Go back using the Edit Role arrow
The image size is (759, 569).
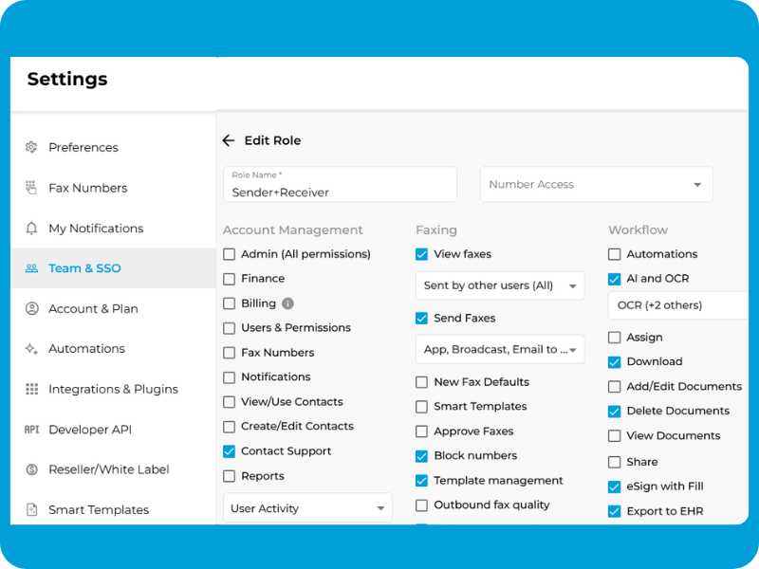229,139
